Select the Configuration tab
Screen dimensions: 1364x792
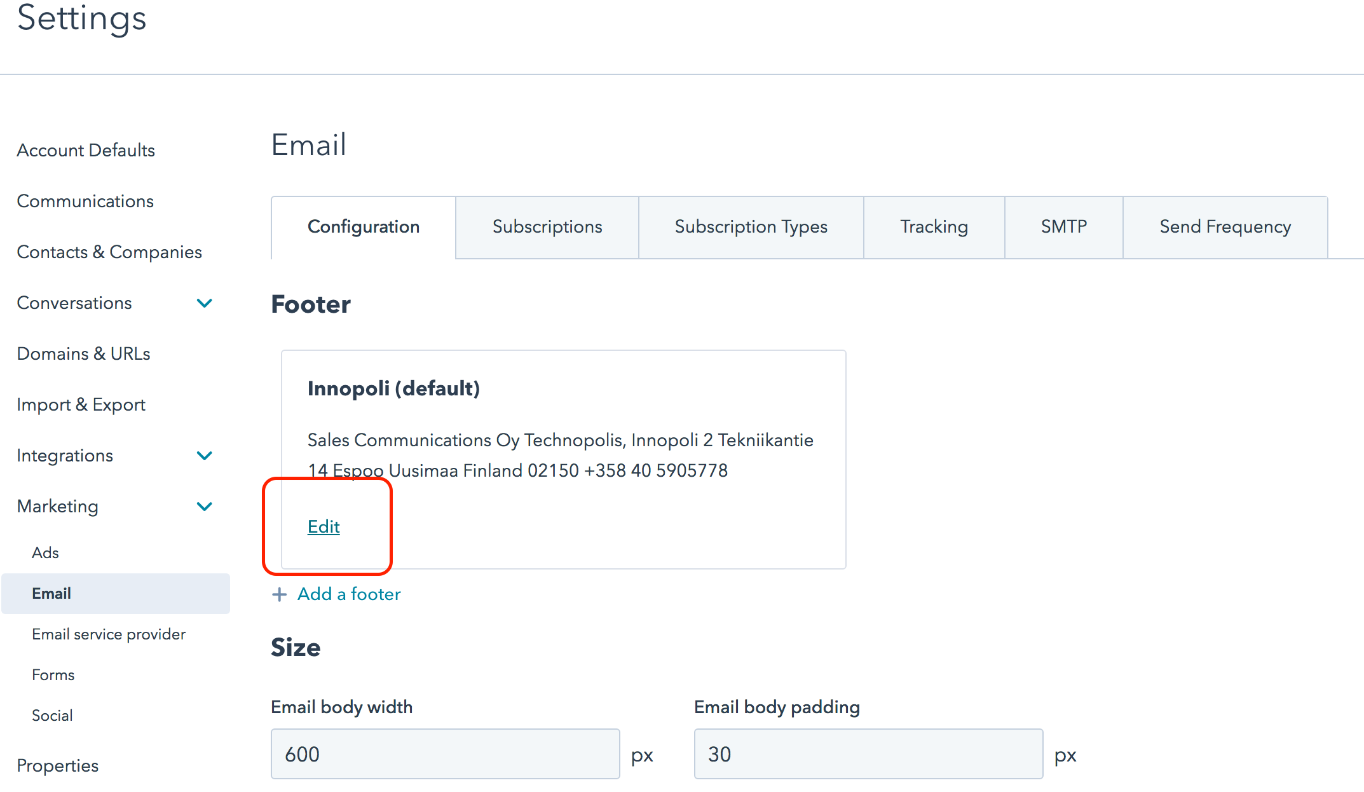(x=364, y=227)
